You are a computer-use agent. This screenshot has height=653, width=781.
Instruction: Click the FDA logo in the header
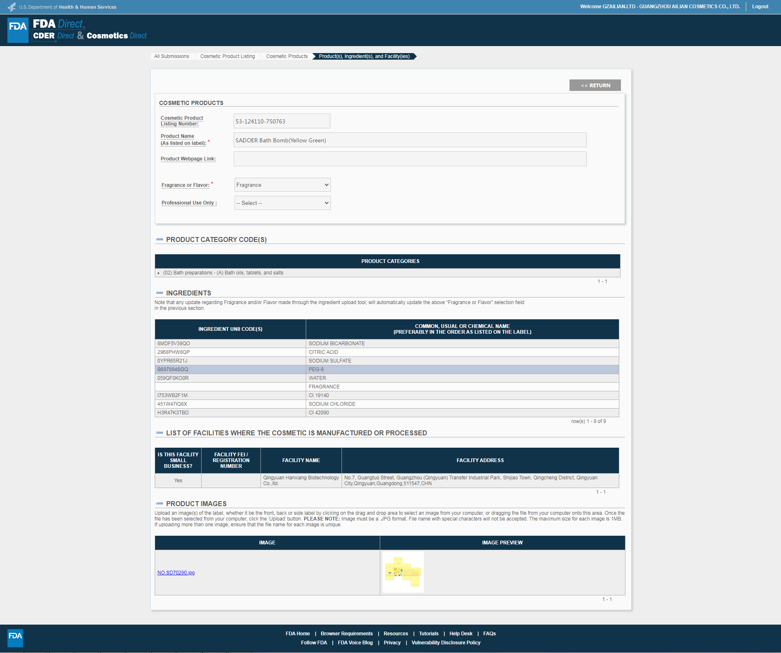pos(18,30)
